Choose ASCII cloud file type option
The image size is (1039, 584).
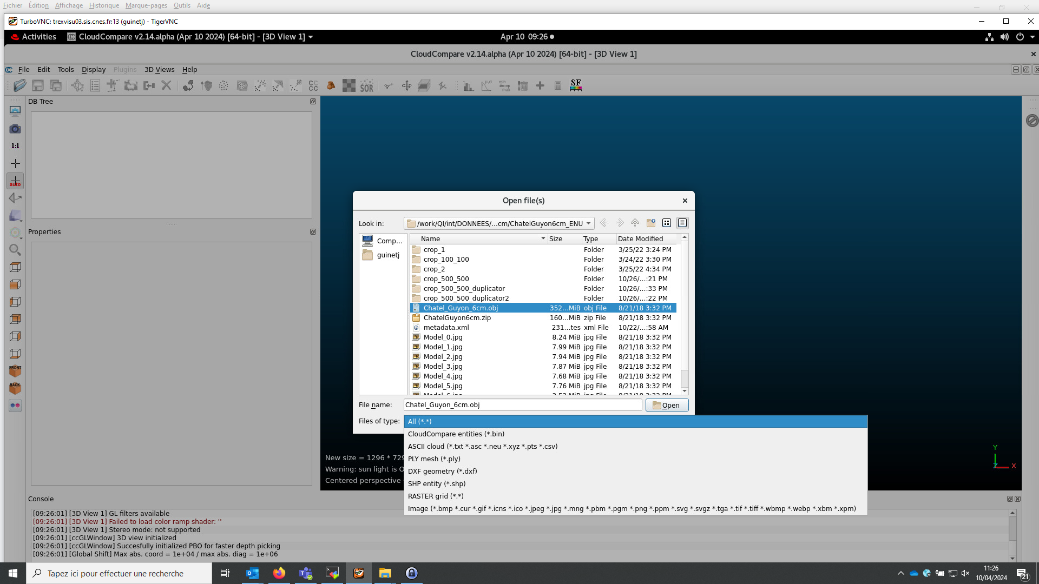pyautogui.click(x=635, y=446)
